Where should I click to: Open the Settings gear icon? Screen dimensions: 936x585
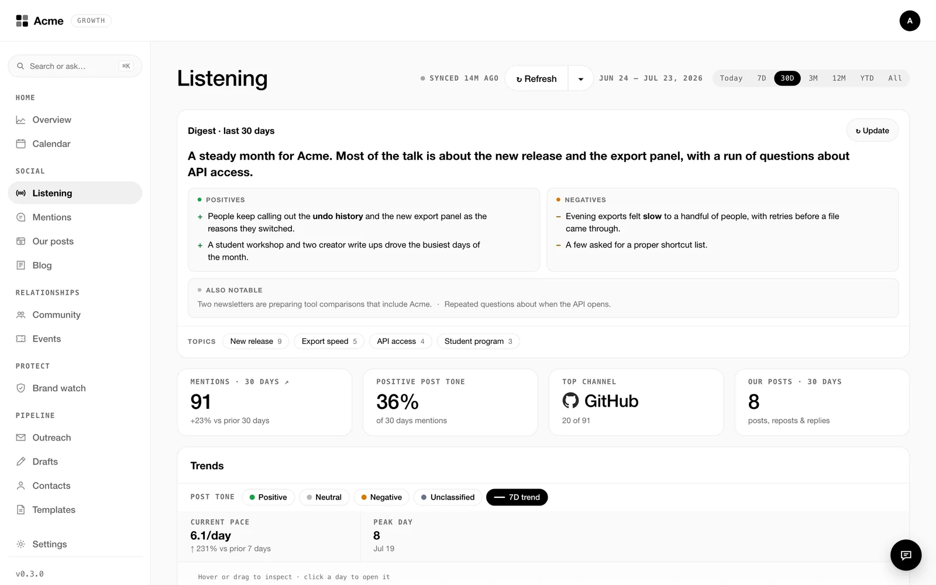click(20, 544)
